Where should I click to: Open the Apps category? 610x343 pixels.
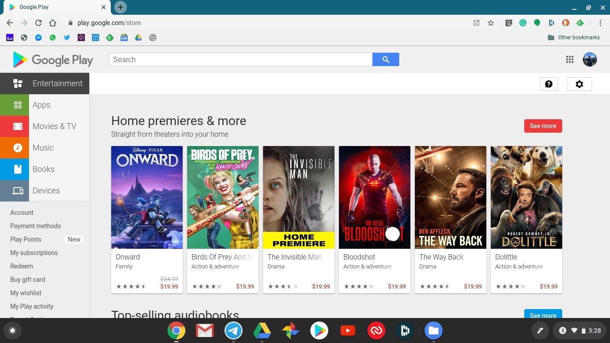click(45, 105)
